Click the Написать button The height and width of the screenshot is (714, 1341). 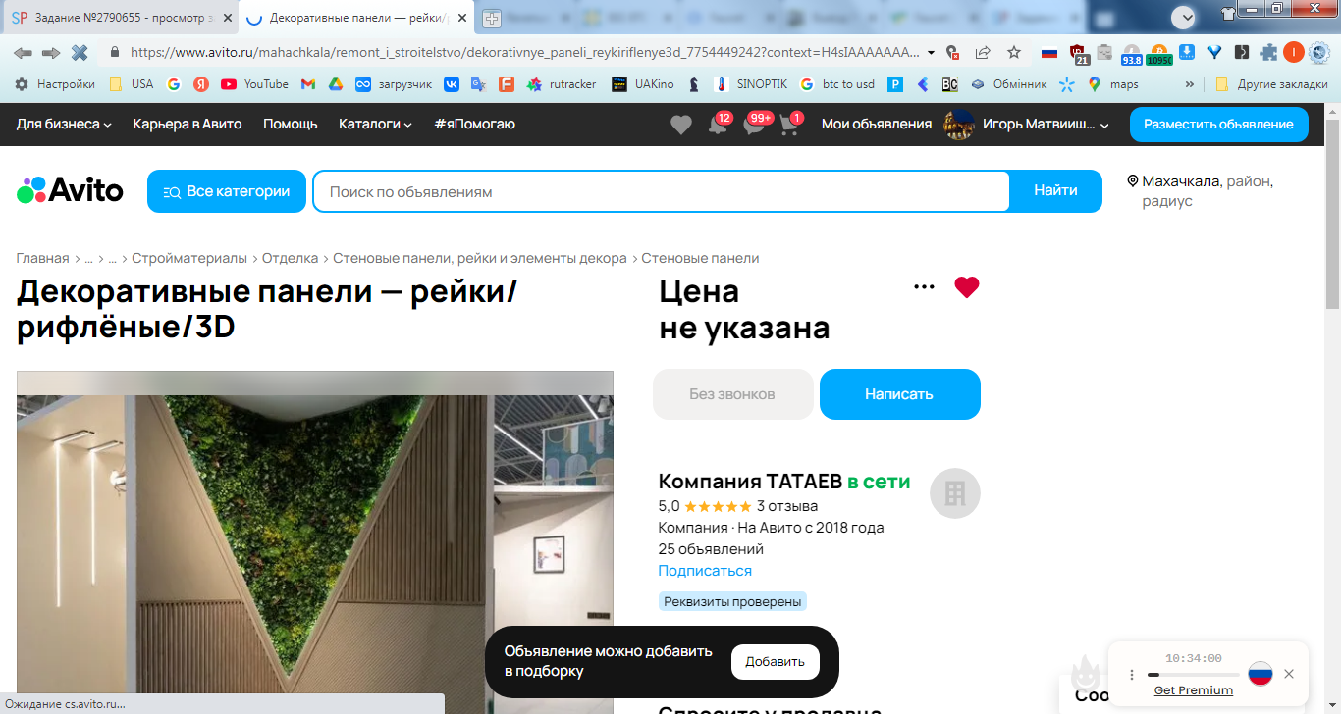coord(900,394)
